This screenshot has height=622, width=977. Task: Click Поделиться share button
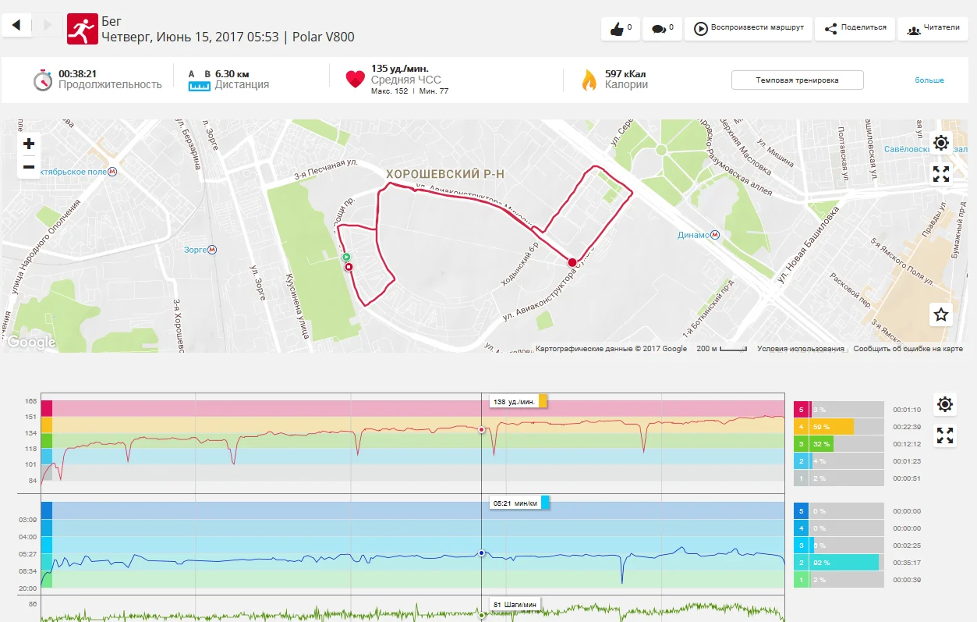(855, 29)
